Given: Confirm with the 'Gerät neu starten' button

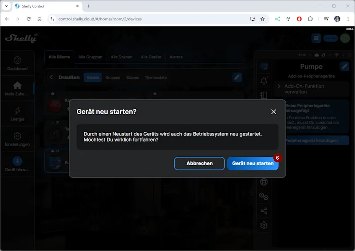Looking at the screenshot, I should point(252,163).
